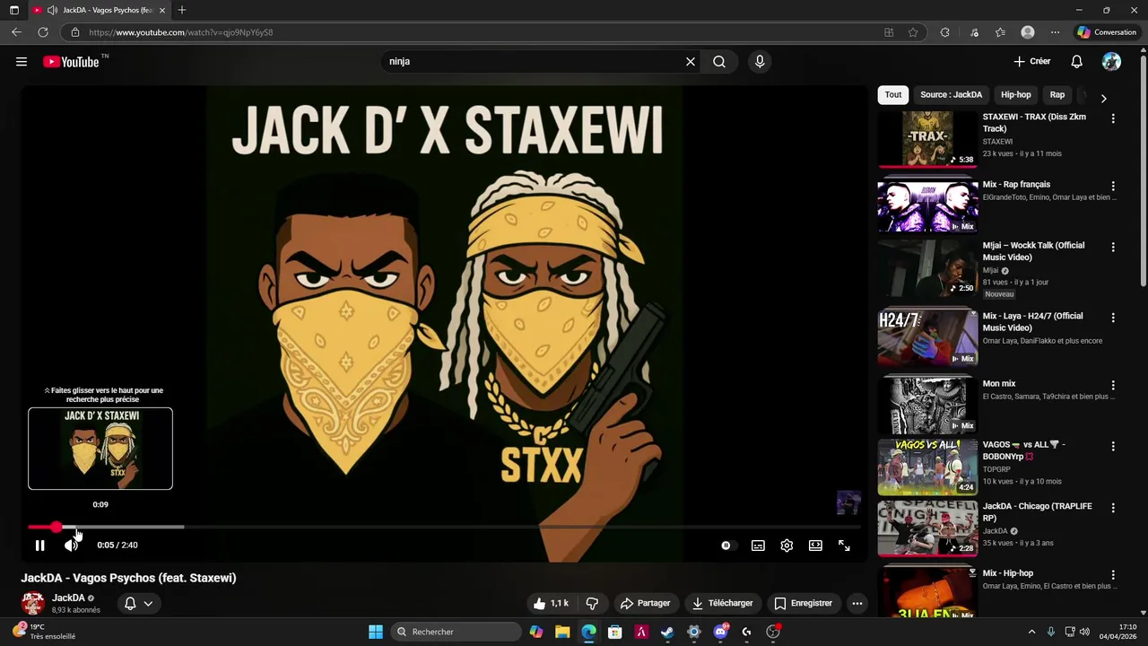The height and width of the screenshot is (646, 1148).
Task: Open options for JackDA - Chicago video
Action: 1113,508
